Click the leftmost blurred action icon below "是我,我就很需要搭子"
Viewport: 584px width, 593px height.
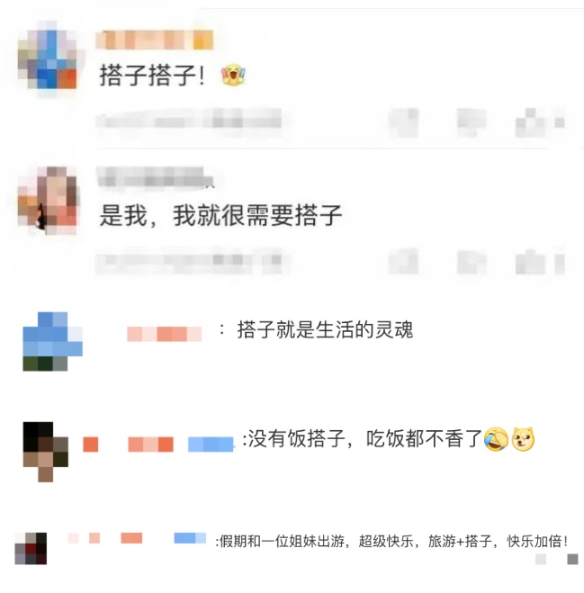[403, 262]
